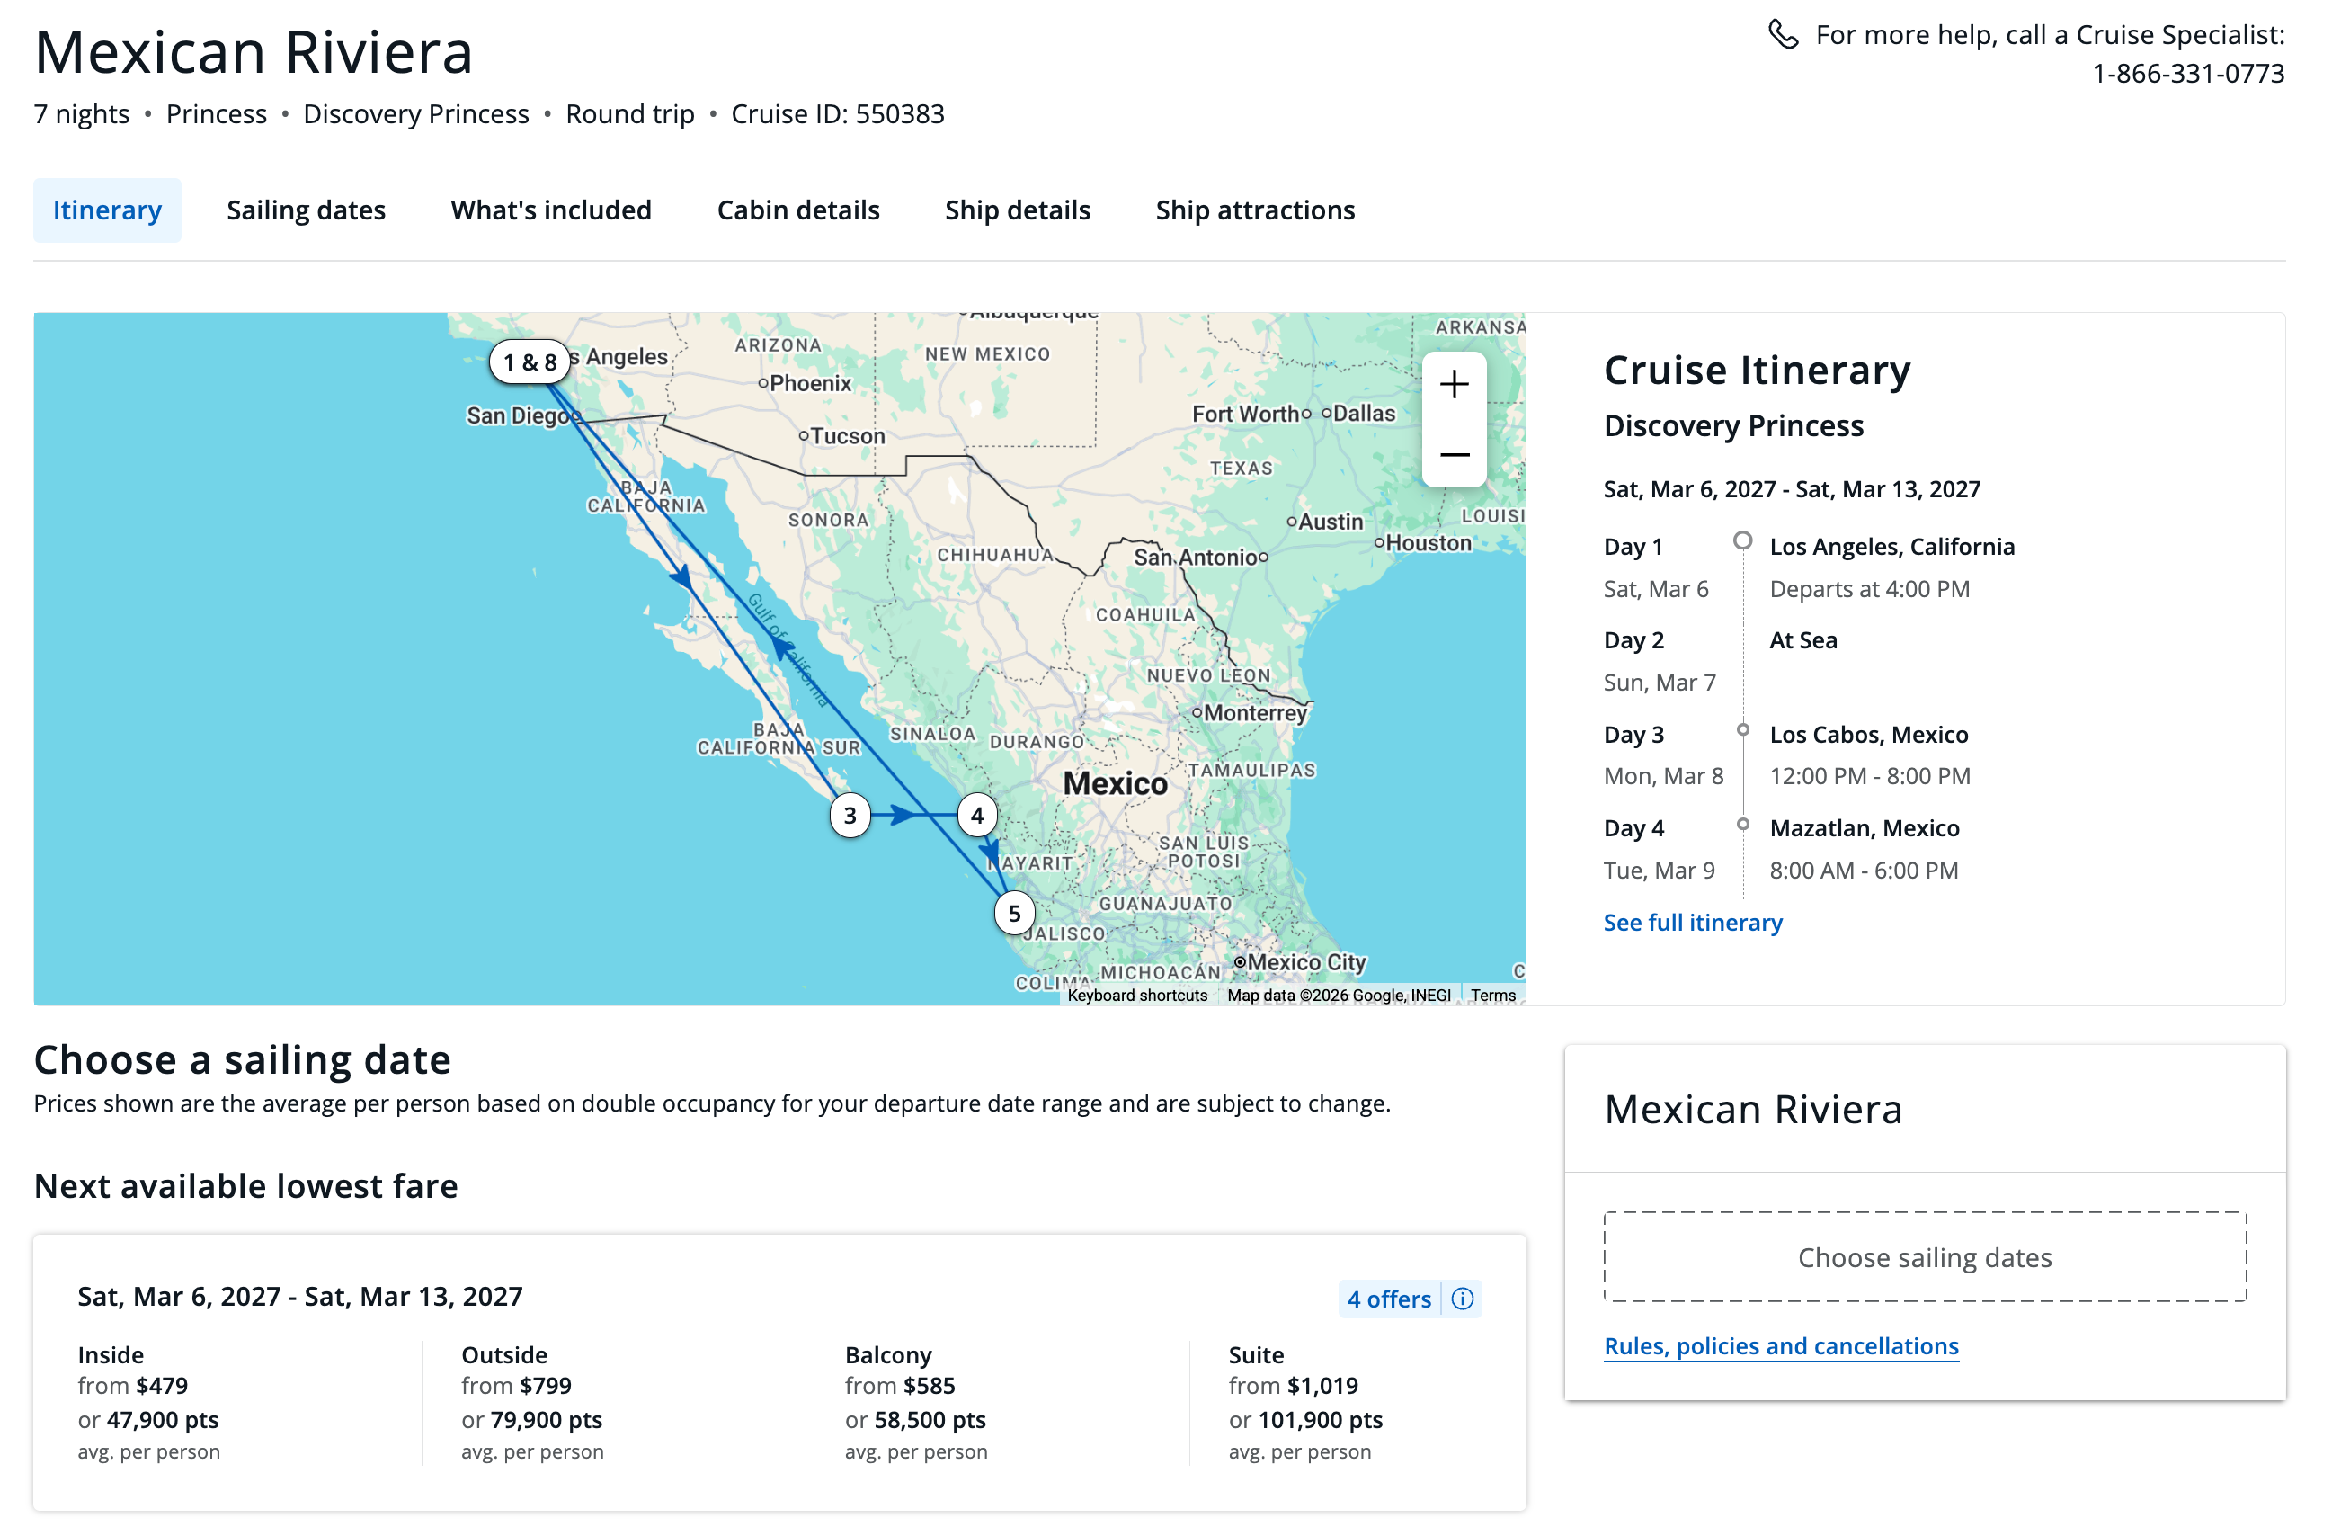Switch to the Sailing dates tab
Image resolution: width=2332 pixels, height=1536 pixels.
305,209
